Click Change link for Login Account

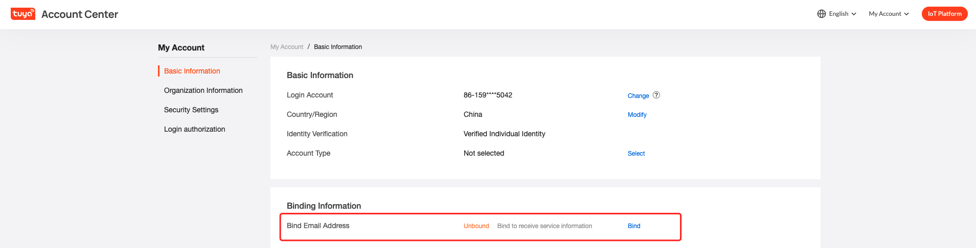[x=638, y=96]
